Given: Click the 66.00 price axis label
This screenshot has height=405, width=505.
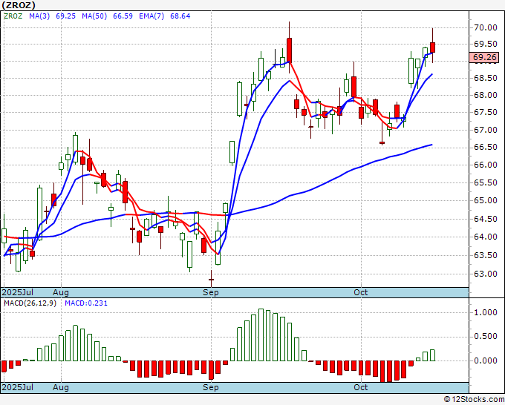Looking at the screenshot, I should pos(486,165).
